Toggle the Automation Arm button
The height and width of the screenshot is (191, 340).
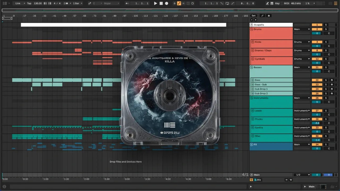179,3
